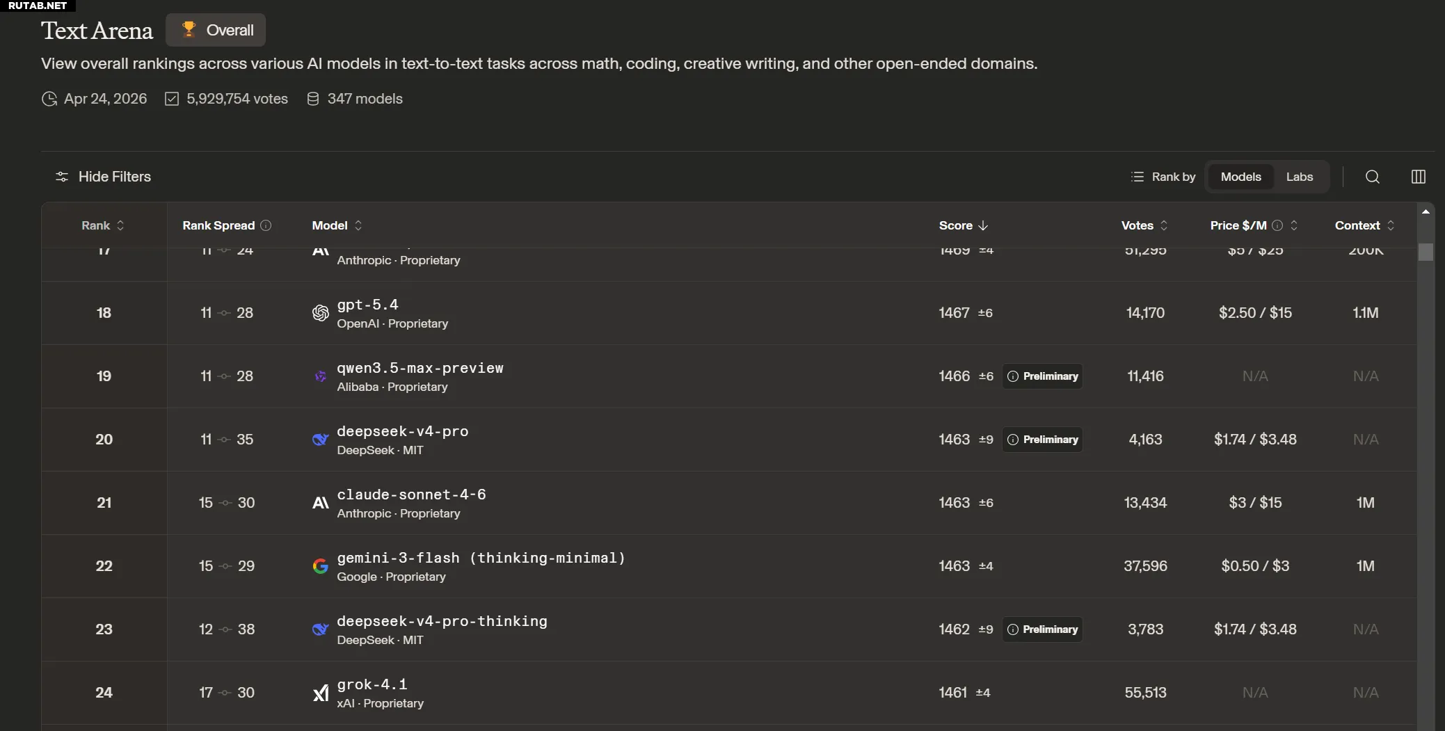
Task: Click the table vertical scrollbar thumb
Action: point(1426,252)
